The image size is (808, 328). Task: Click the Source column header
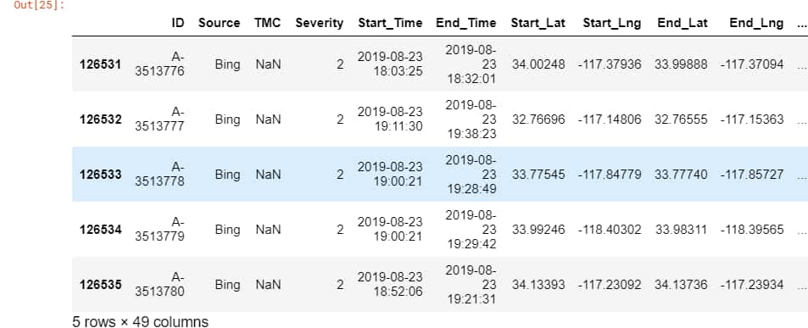[219, 23]
